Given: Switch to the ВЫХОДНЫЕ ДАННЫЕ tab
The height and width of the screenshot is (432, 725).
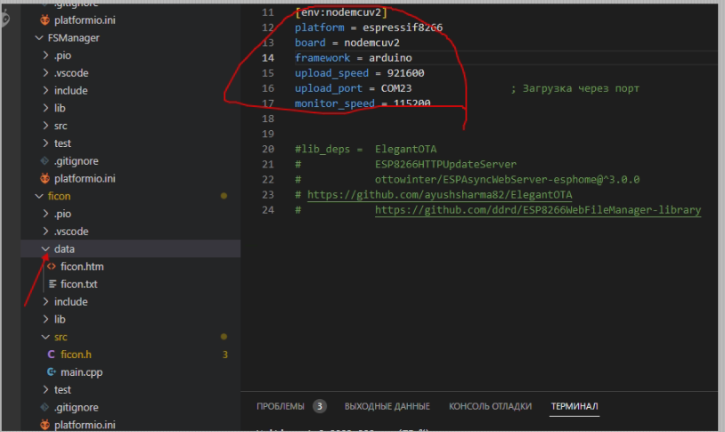Looking at the screenshot, I should point(387,406).
